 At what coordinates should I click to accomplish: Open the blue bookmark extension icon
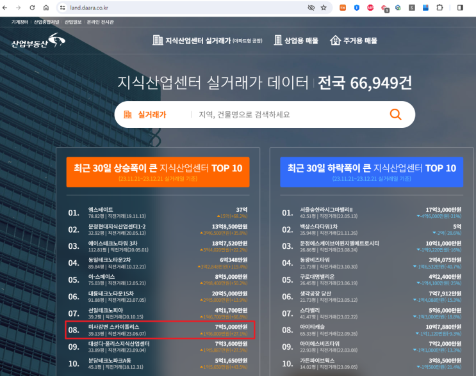tap(425, 8)
